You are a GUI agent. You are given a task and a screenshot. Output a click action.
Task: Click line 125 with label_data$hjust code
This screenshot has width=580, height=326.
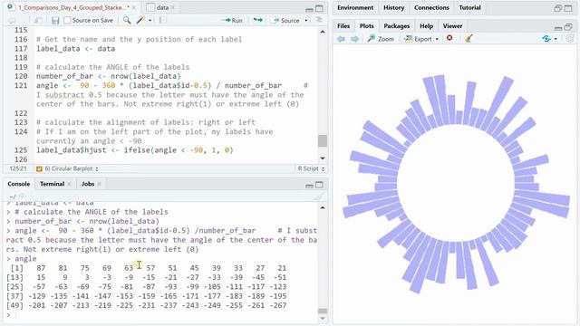[x=135, y=150]
